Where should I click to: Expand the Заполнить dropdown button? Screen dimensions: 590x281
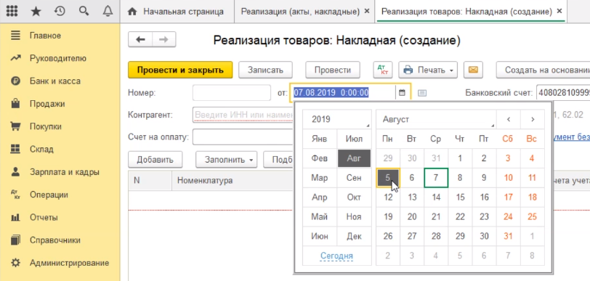click(226, 160)
